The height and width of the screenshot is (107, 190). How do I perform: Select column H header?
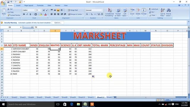coord(84,31)
